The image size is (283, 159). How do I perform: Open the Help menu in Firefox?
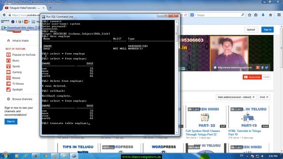(x=58, y=2)
